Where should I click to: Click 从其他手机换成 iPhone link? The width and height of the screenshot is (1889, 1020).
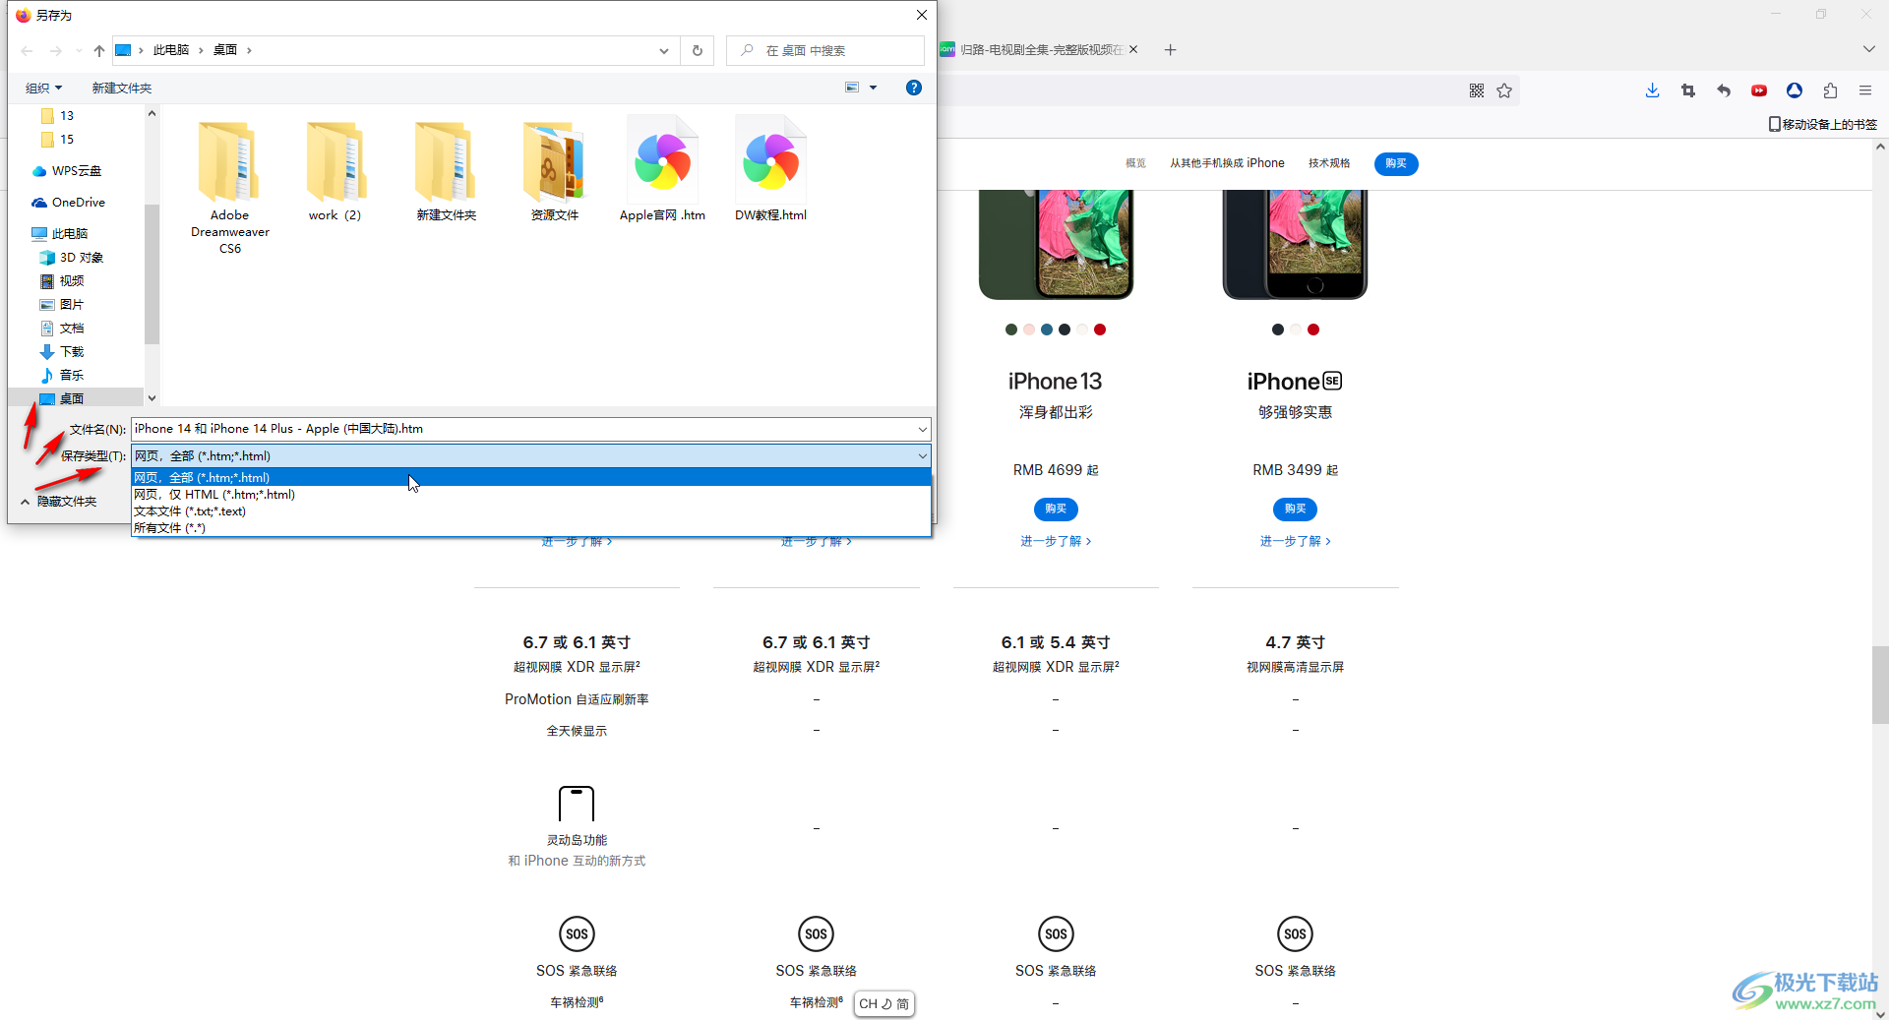click(x=1227, y=163)
